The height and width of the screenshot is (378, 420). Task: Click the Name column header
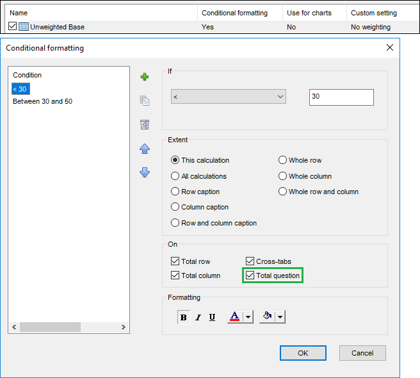pyautogui.click(x=101, y=13)
